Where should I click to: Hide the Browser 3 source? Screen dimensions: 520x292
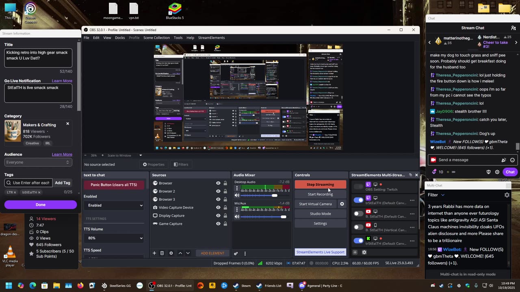point(218,200)
